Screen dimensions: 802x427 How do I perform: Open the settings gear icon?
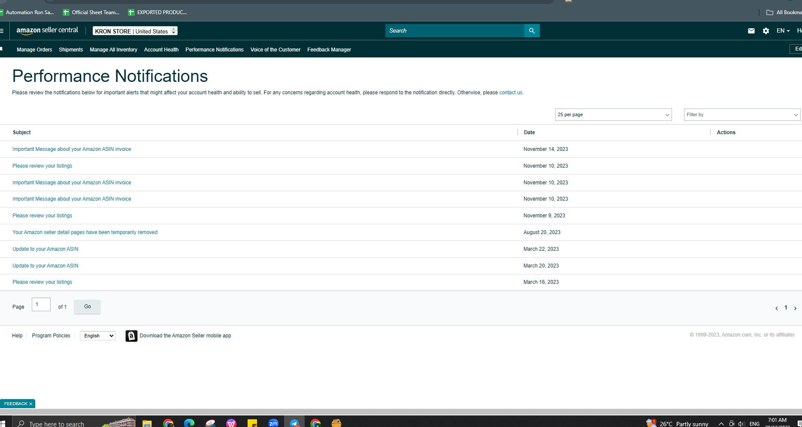[x=766, y=31]
